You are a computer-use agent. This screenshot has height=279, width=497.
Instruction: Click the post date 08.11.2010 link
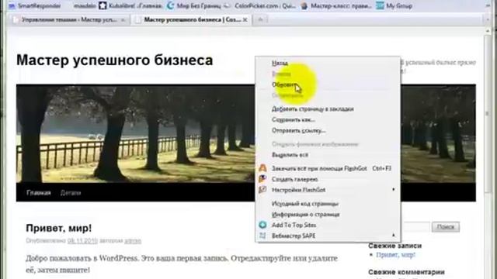(82, 241)
